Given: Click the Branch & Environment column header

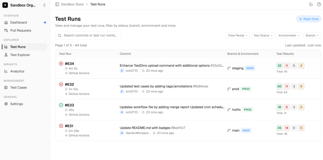Looking at the screenshot, I should [243, 54].
